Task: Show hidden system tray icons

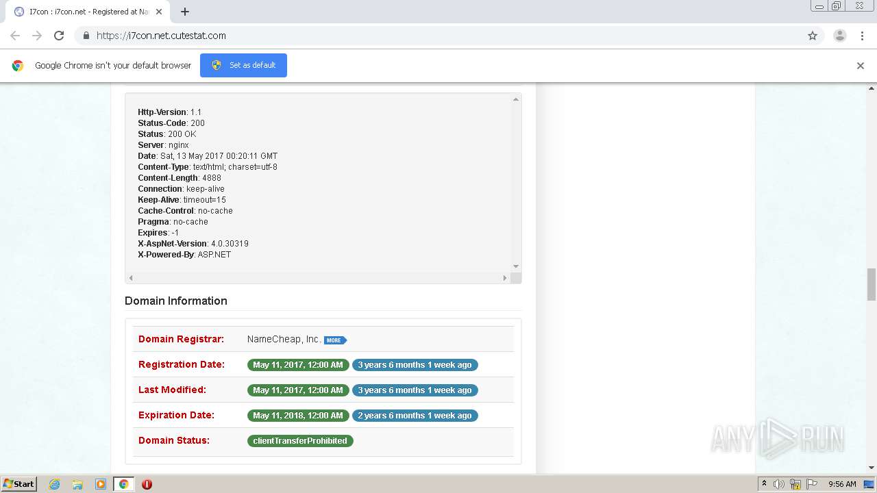Action: (x=765, y=484)
